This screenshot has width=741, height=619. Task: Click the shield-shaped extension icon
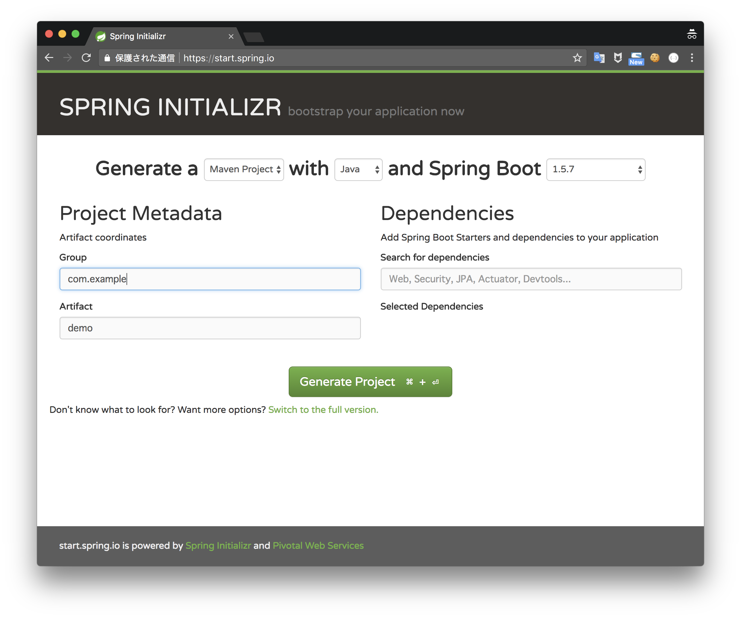click(x=617, y=58)
